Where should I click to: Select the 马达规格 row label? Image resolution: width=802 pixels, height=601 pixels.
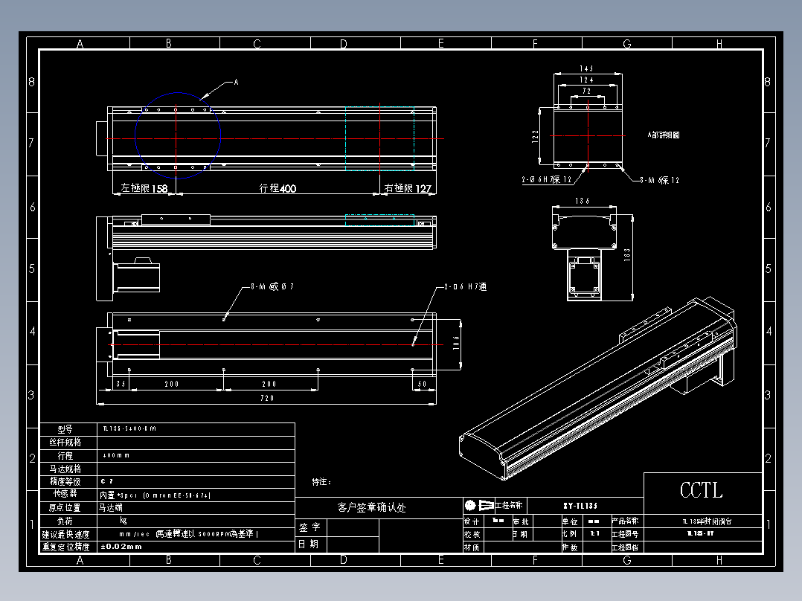pyautogui.click(x=65, y=469)
